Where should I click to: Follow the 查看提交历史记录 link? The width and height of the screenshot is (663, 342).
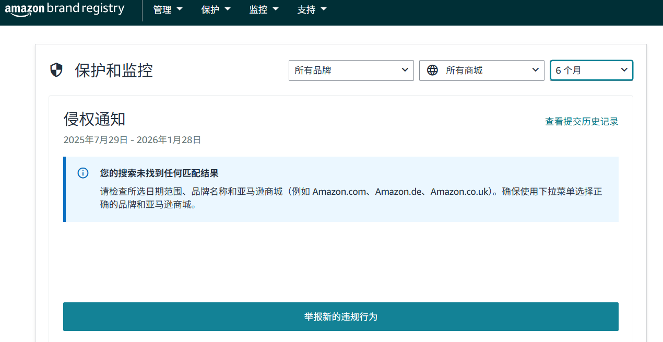tap(582, 122)
